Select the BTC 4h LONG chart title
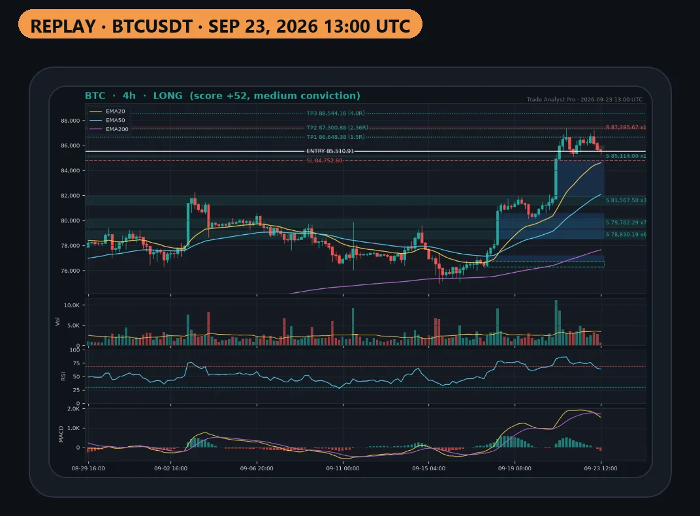 (222, 95)
